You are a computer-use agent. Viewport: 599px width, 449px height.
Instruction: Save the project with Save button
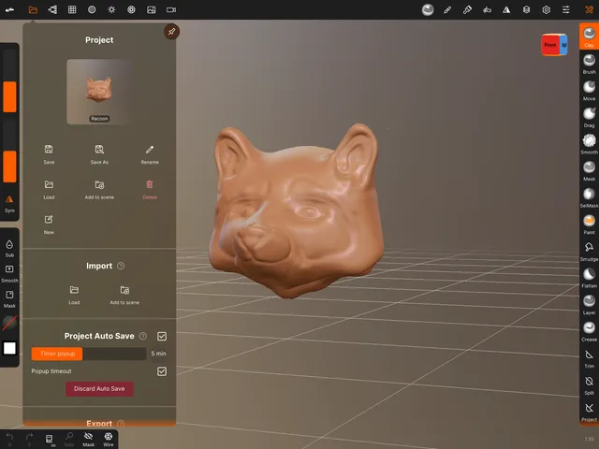pyautogui.click(x=49, y=154)
